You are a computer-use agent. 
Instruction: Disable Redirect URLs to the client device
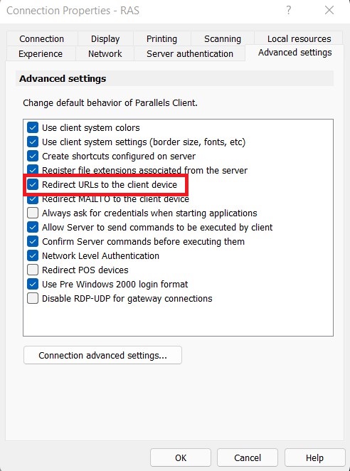click(33, 184)
